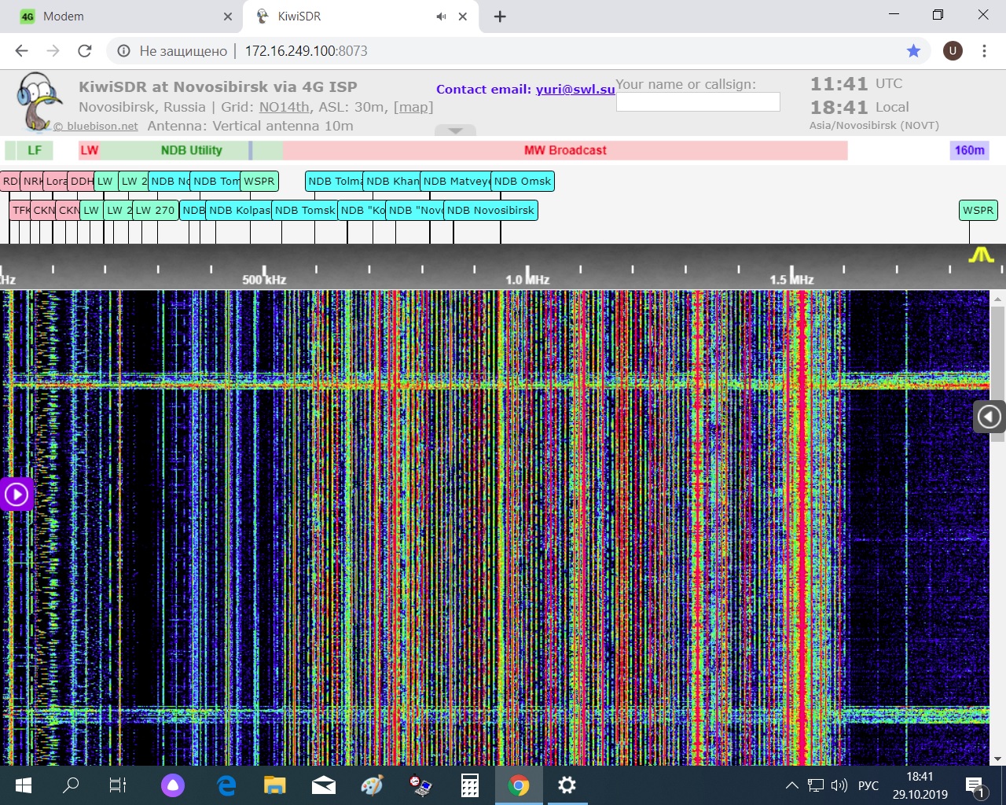This screenshot has height=805, width=1006.
Task: Bookmark this page with the star icon
Action: 913,51
